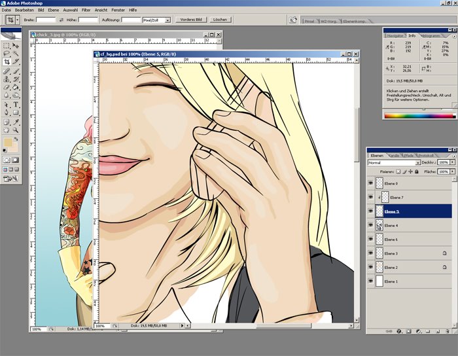Toggle lock all icon in Fixieren

(x=417, y=171)
